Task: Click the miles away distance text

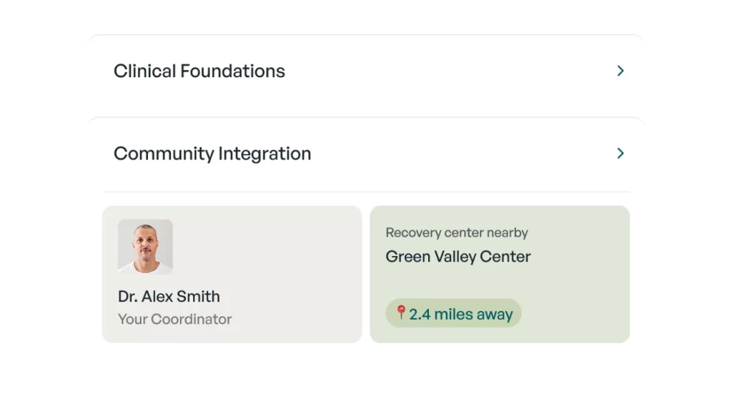Action: coord(473,315)
